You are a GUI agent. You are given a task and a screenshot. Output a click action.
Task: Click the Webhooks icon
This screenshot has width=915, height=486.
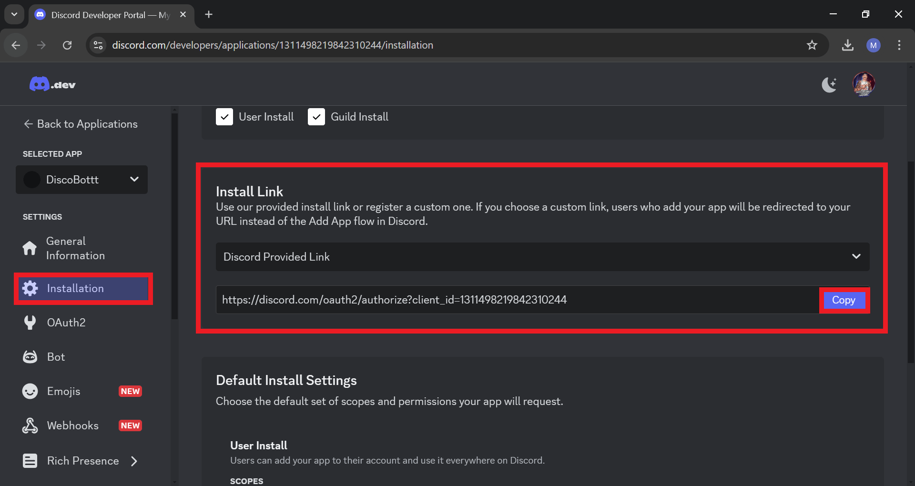pyautogui.click(x=30, y=425)
